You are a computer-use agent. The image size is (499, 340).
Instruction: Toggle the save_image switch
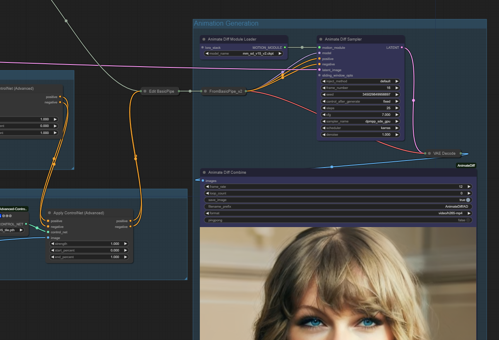pyautogui.click(x=468, y=200)
